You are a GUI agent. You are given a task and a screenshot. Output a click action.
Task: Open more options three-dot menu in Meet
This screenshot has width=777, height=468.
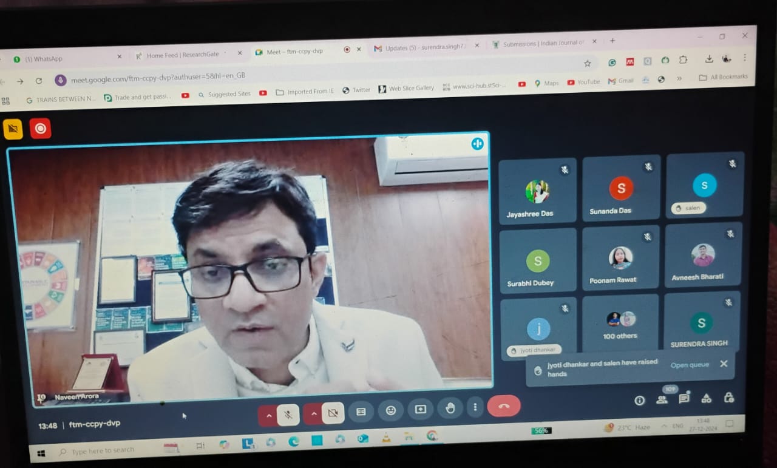coord(475,407)
